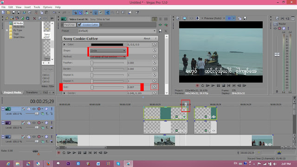
Task: Toggle overlay grid in preview toolbar
Action: [229, 19]
